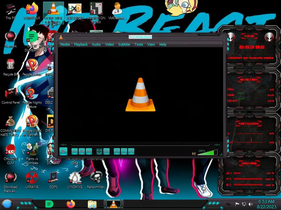Screen dimensions: 281x210
Task: Select the Firefox desktop shortcut at top
Action: tap(32, 11)
